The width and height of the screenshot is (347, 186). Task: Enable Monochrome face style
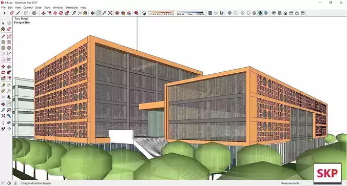click(x=266, y=13)
